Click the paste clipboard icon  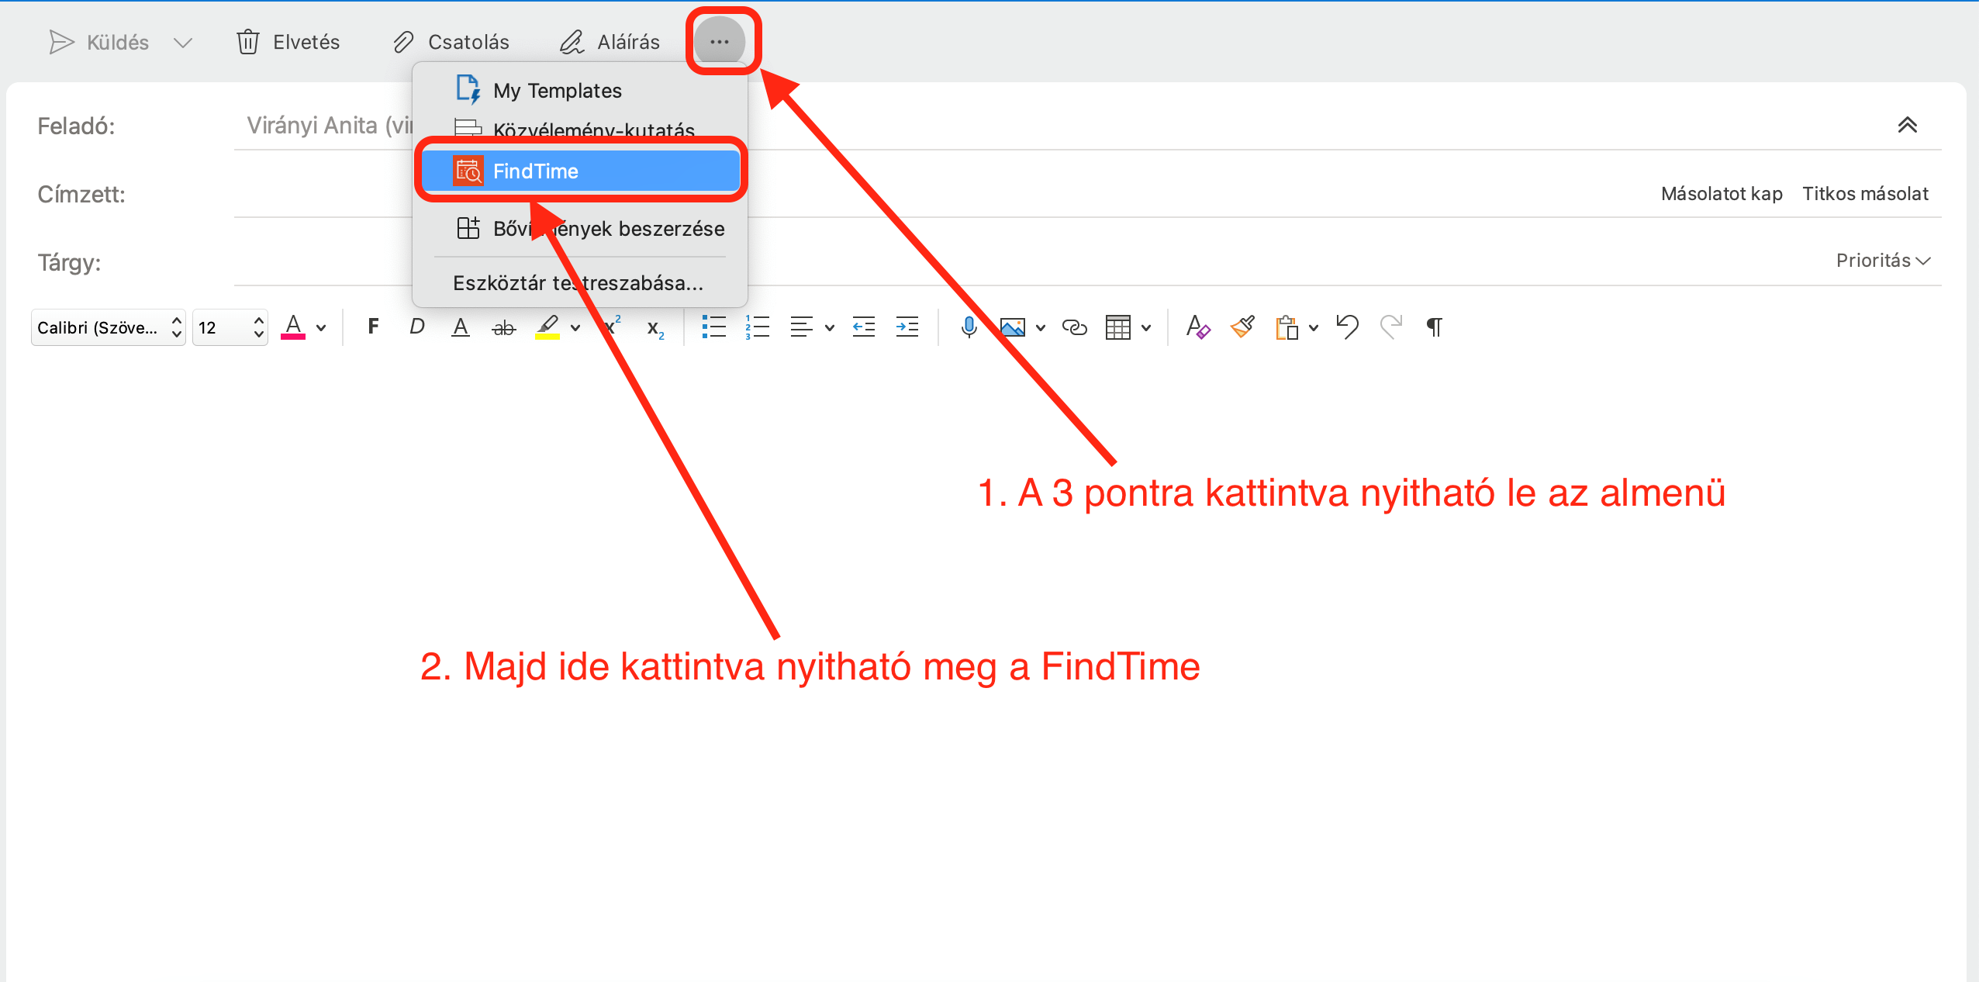1287,327
